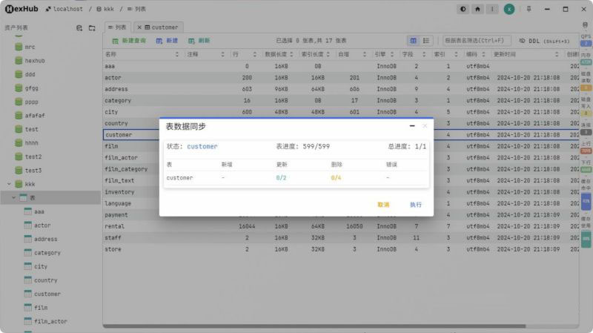The height and width of the screenshot is (333, 593).
Task: Click 599/599 table progress value
Action: 317,146
